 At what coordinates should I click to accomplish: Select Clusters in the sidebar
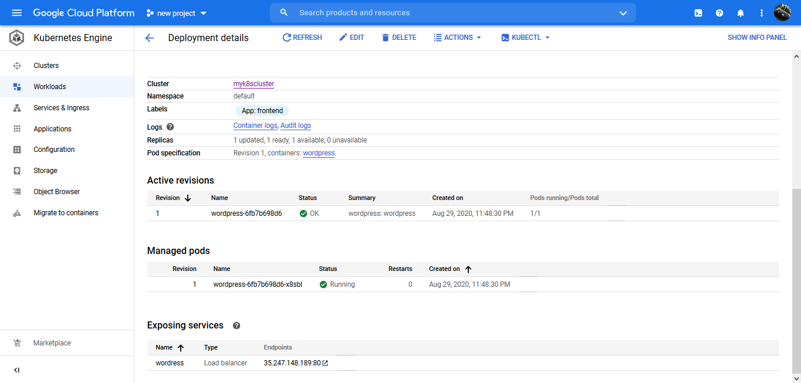[46, 66]
